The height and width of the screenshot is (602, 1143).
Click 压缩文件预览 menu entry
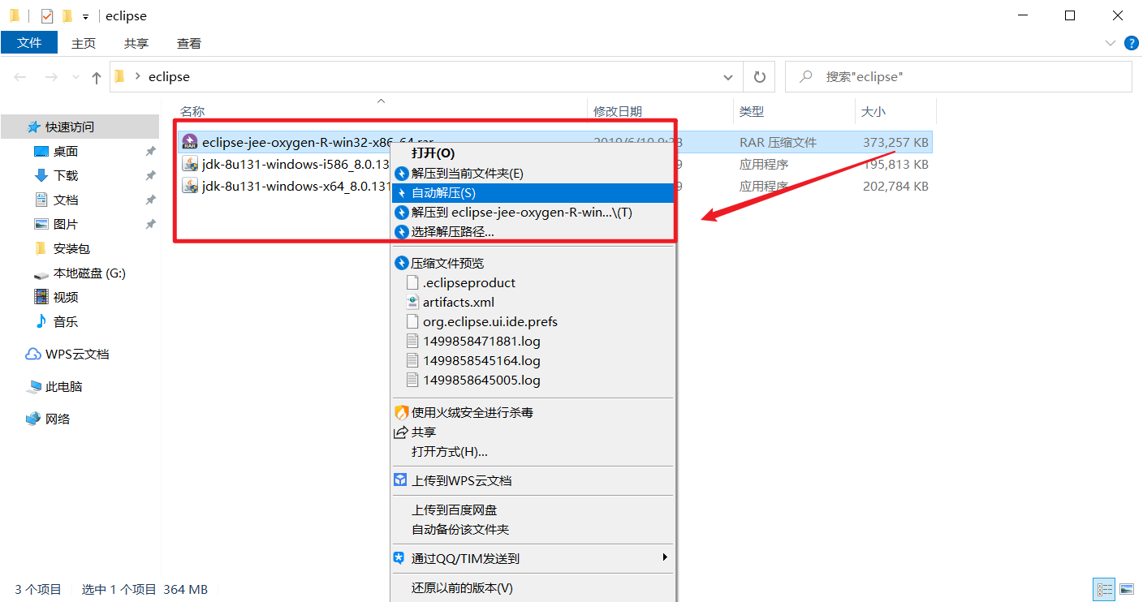click(x=533, y=263)
